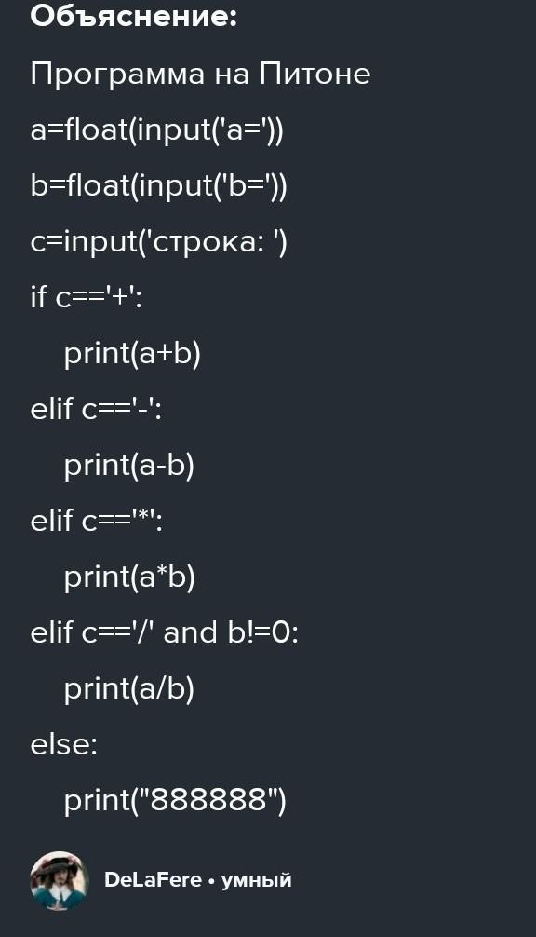
Task: Click the word 'Питоне' in the description
Action: [x=315, y=75]
